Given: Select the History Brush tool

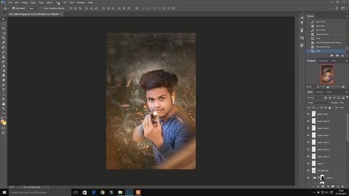Looking at the screenshot, I should click(x=3, y=62).
